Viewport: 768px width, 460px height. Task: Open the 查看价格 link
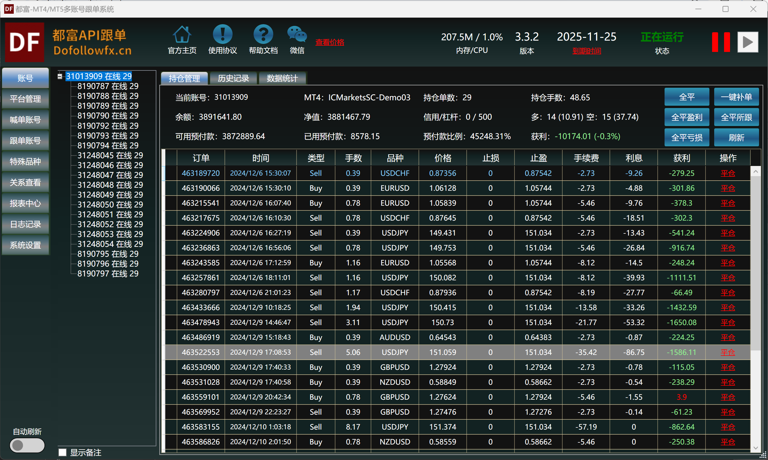click(x=329, y=42)
